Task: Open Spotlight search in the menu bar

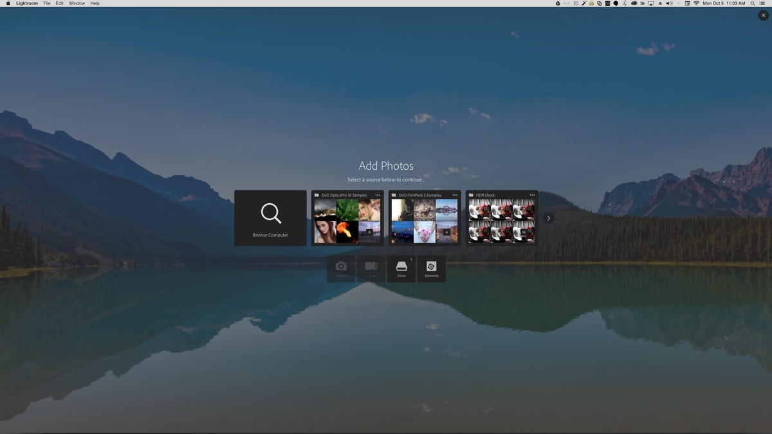Action: 753,3
